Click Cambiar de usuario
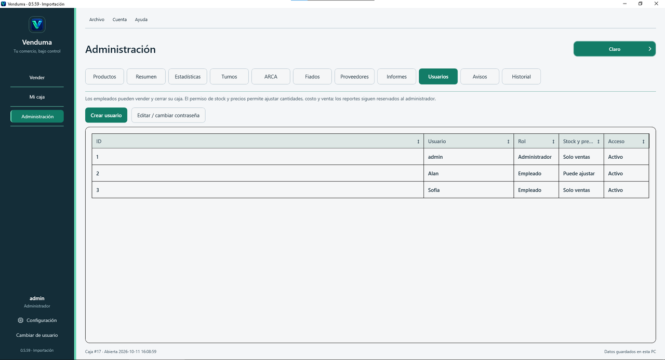 [x=37, y=335]
